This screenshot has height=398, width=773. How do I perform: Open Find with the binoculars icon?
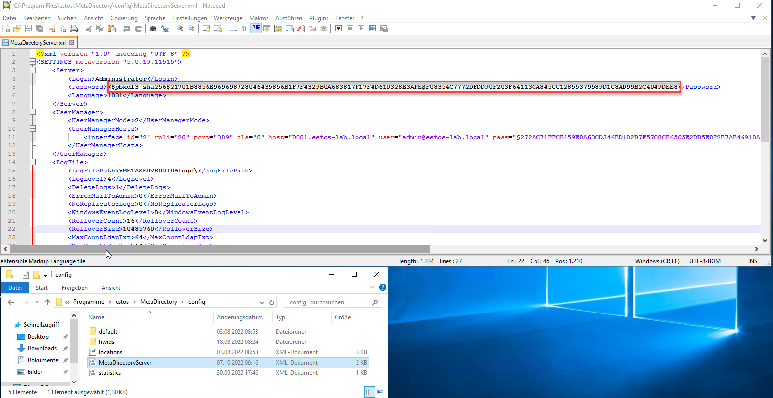[153, 28]
